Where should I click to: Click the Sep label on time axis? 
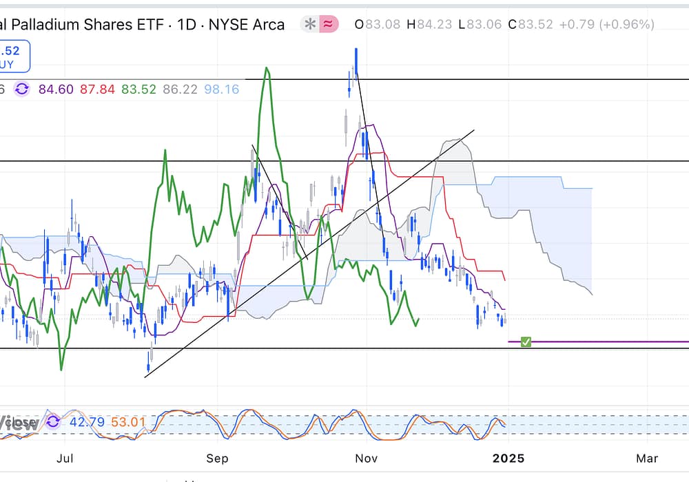218,458
